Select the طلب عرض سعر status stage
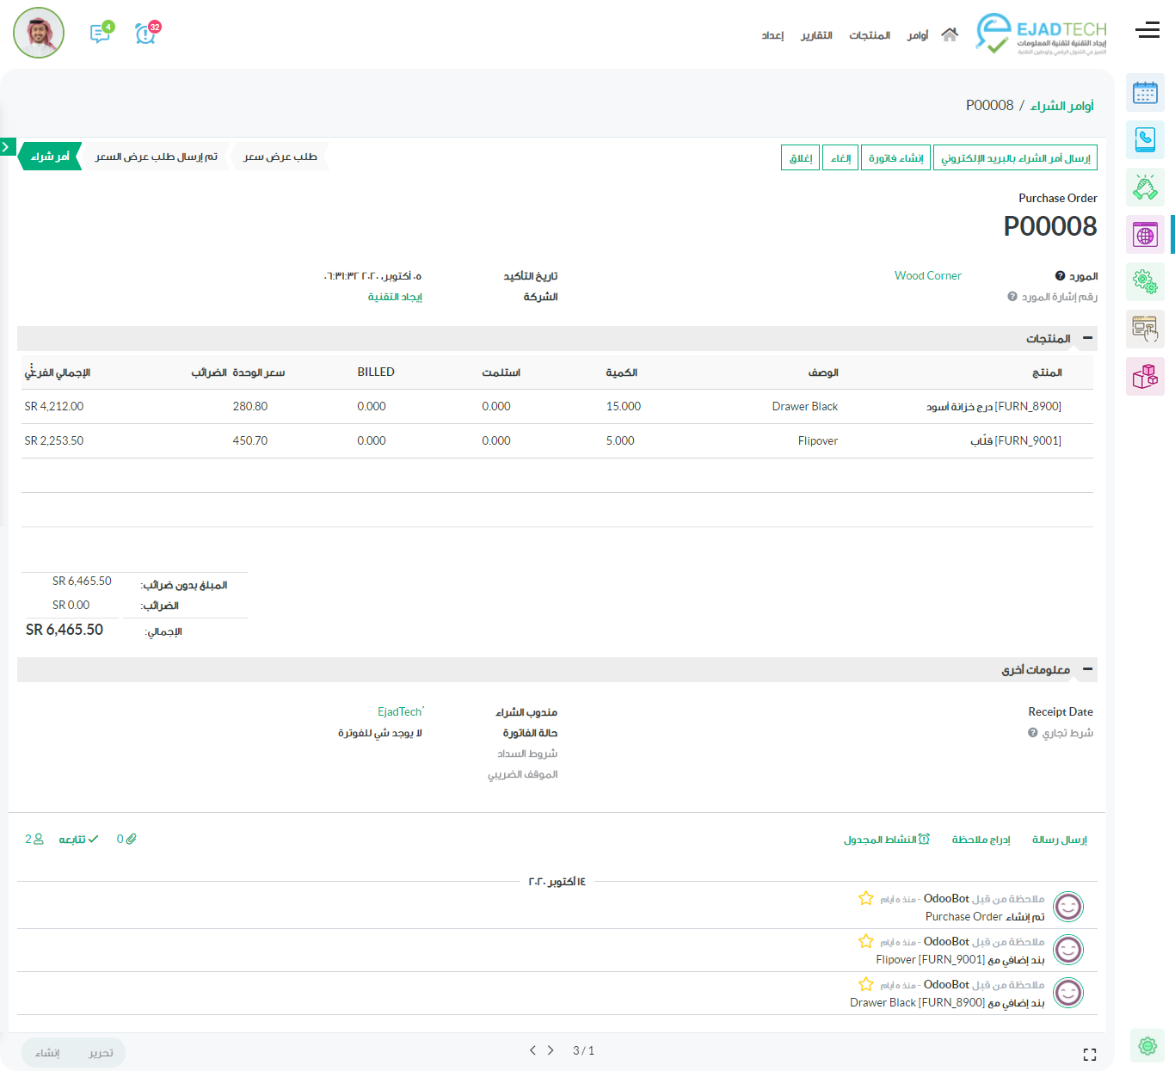This screenshot has height=1071, width=1175. [x=280, y=157]
